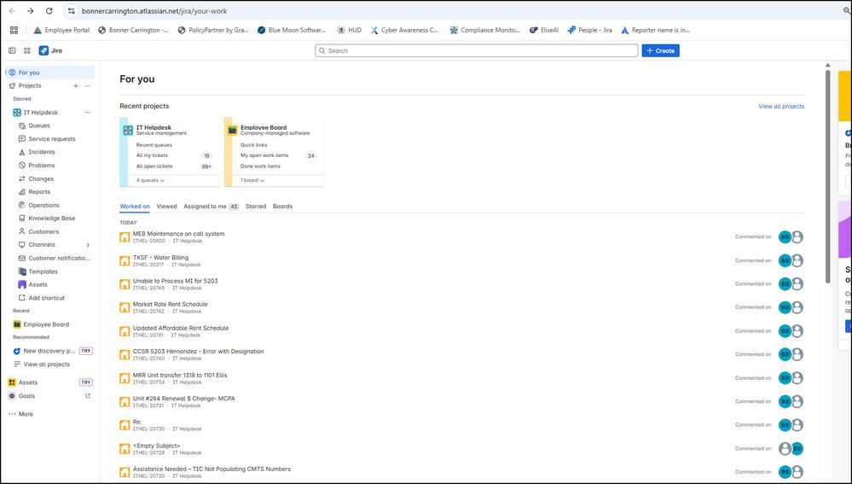Screen dimensions: 852x484
Task: Click the Jira logo
Action: pyautogui.click(x=50, y=50)
